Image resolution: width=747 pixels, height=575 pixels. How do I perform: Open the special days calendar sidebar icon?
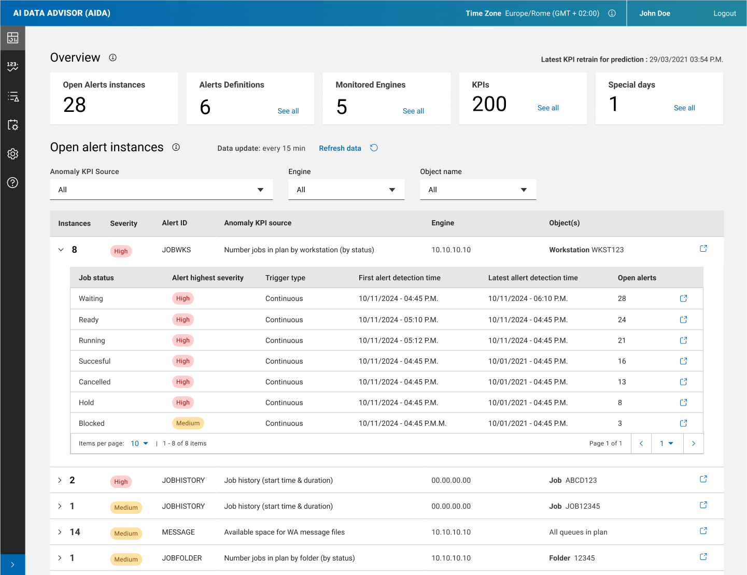[12, 125]
